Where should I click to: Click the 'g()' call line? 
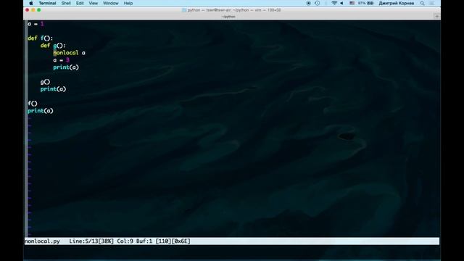pos(45,82)
